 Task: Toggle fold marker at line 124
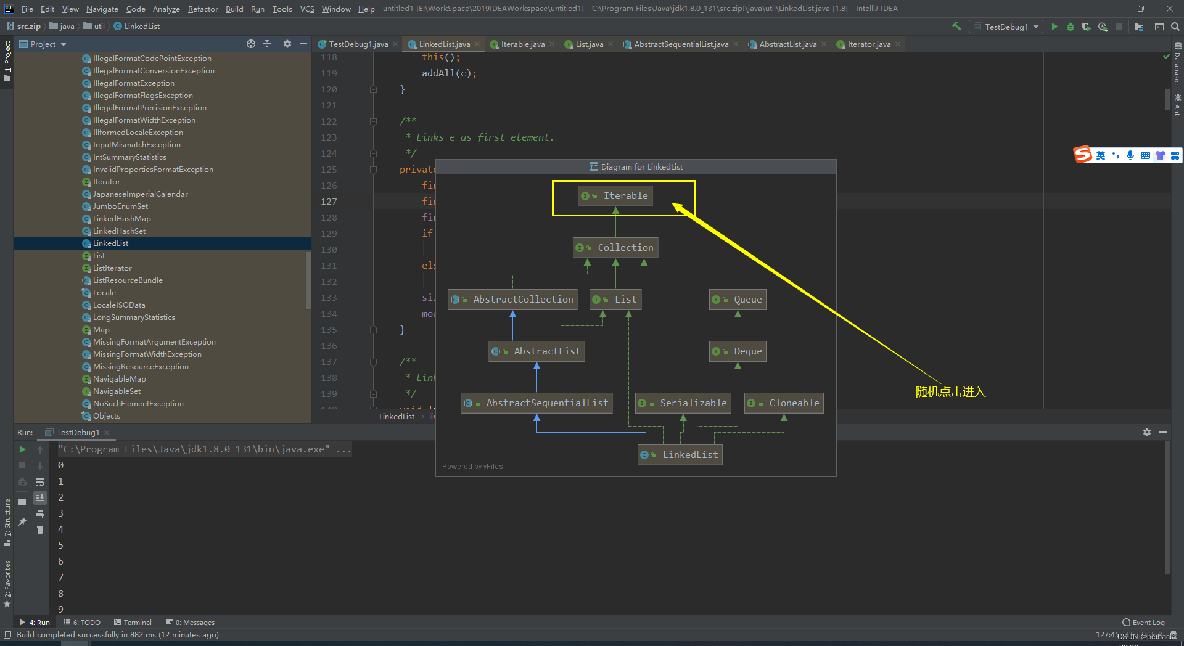click(373, 153)
